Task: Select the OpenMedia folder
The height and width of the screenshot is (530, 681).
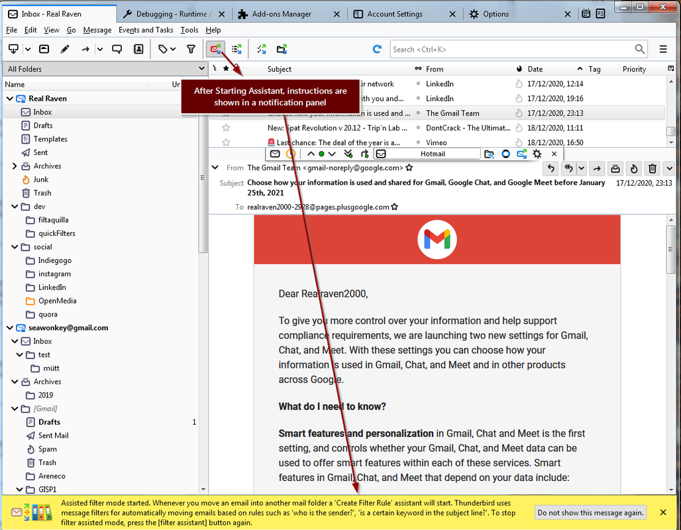Action: [57, 301]
